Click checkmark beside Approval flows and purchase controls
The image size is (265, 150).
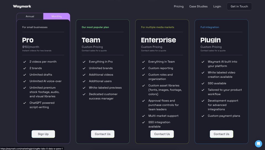click(x=144, y=101)
